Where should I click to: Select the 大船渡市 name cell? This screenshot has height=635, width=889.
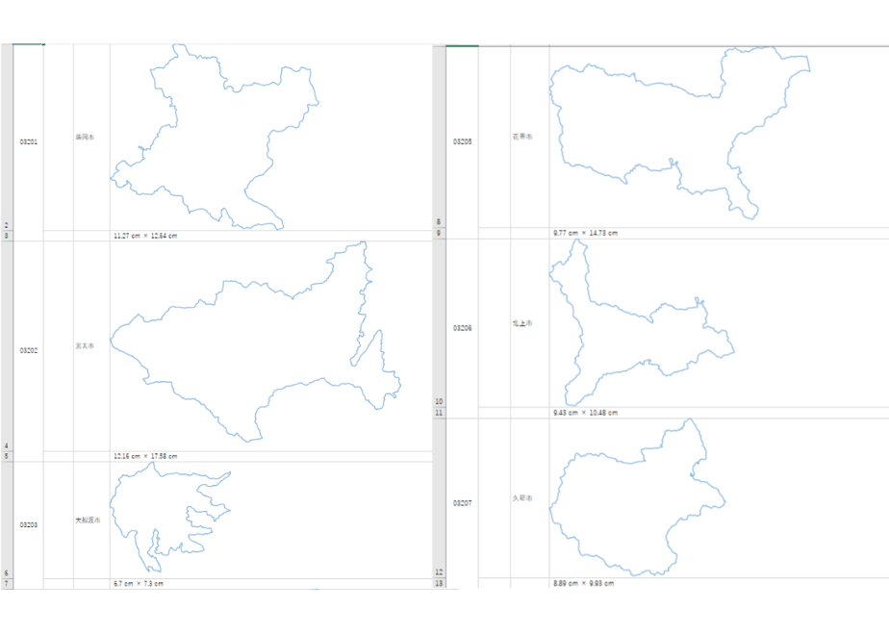point(91,521)
